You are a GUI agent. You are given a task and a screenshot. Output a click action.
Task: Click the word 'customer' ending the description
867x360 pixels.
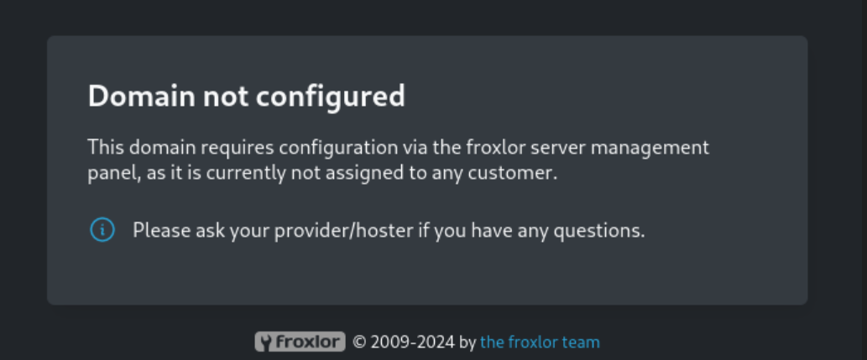(509, 173)
